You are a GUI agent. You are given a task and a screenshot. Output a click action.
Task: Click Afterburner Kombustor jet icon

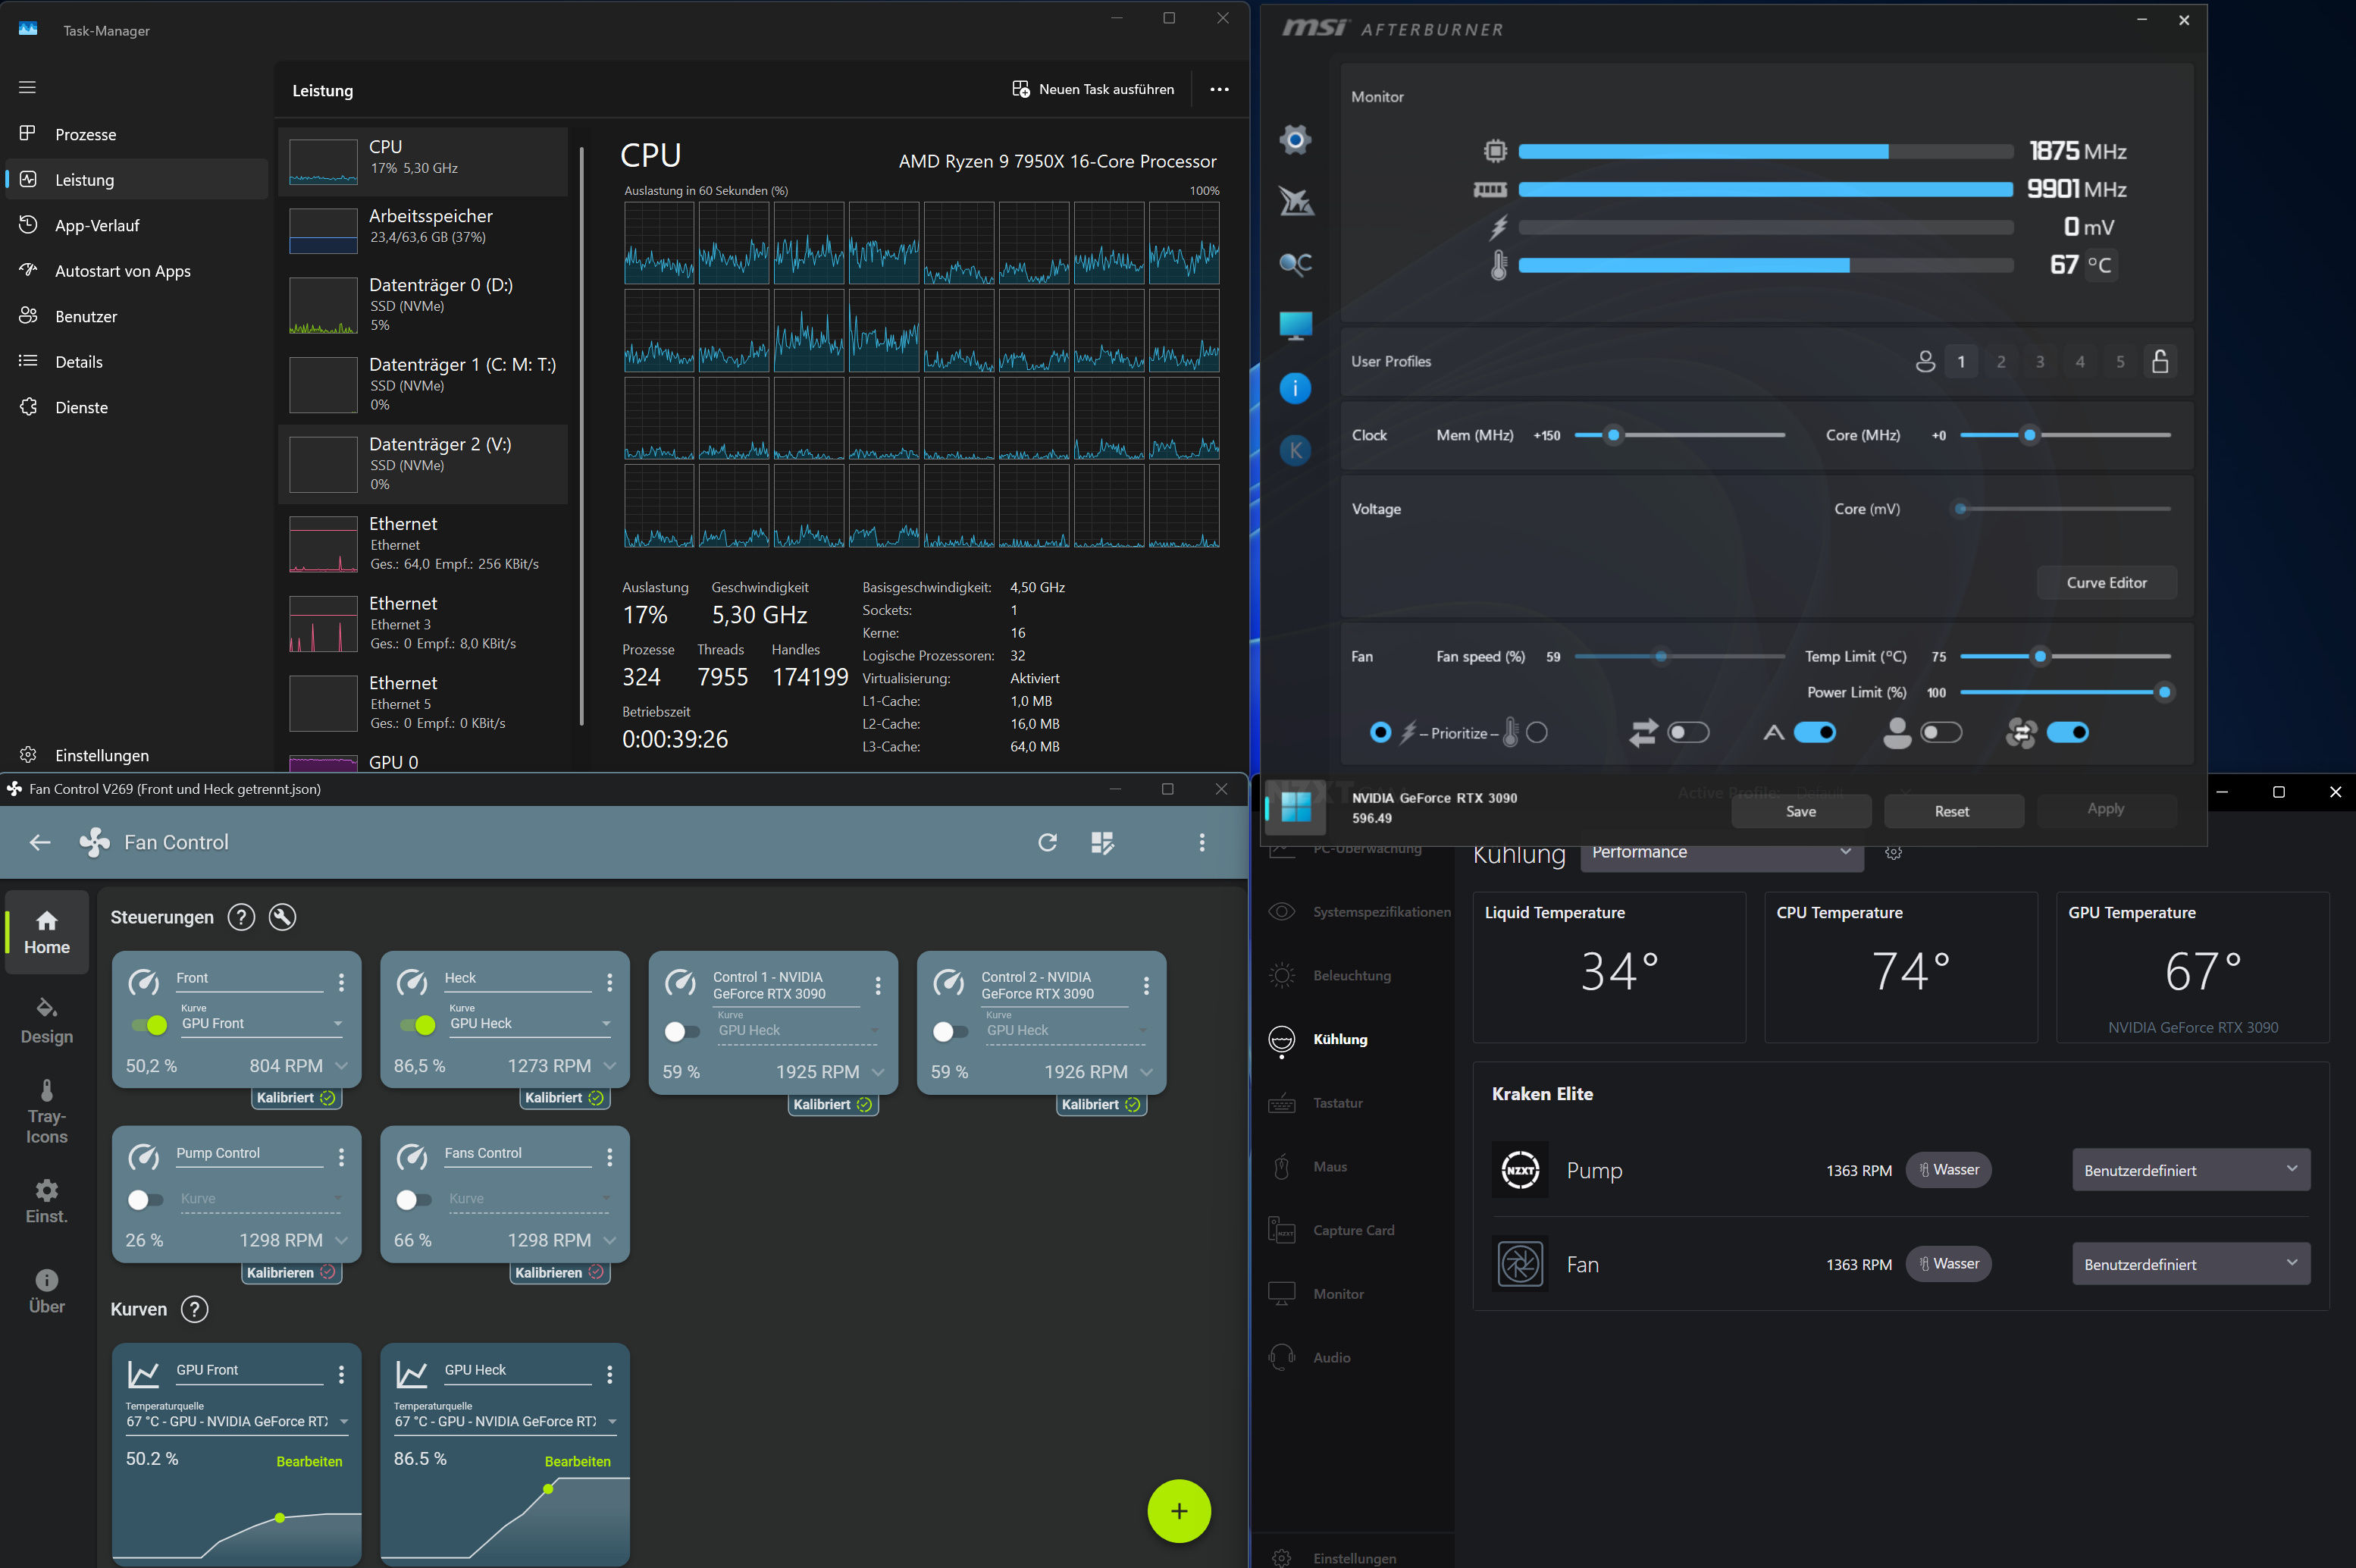[x=1295, y=202]
